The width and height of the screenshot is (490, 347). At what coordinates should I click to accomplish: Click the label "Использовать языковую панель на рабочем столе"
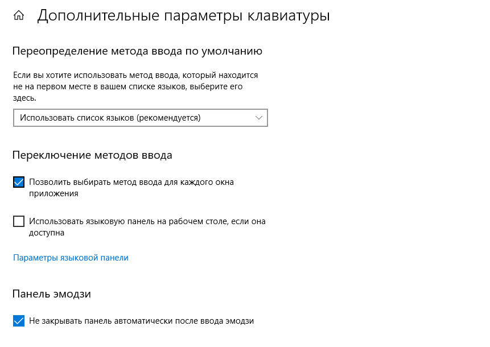(x=147, y=221)
